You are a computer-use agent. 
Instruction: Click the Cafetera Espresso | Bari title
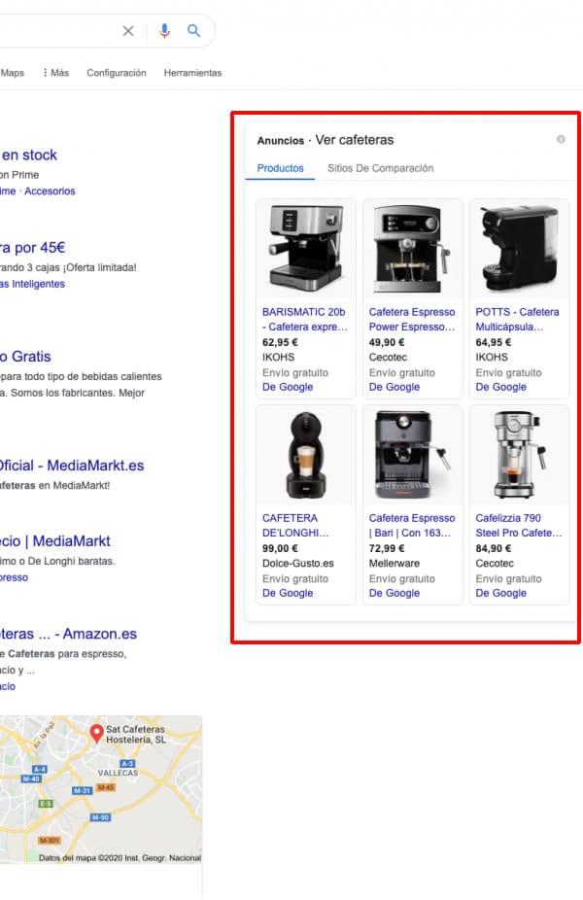pyautogui.click(x=412, y=525)
